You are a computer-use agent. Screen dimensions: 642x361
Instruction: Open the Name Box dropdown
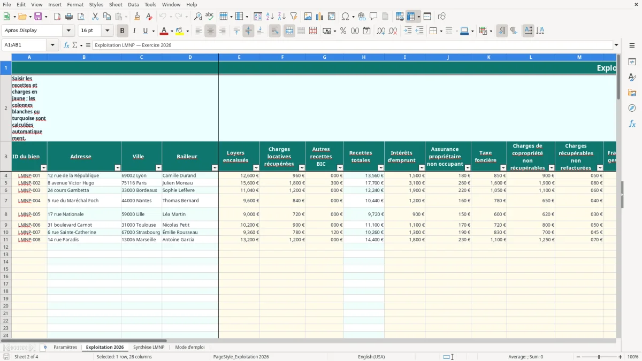point(52,45)
